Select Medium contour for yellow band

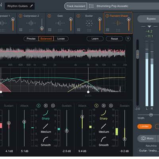(104, 128)
